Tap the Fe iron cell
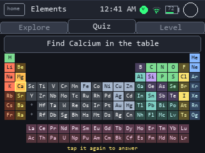This screenshot has height=153, width=205. (86, 87)
